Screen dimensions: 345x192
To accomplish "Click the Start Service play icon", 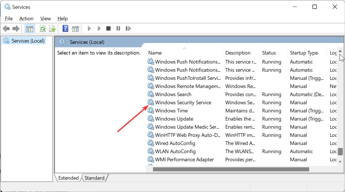I will 89,29.
